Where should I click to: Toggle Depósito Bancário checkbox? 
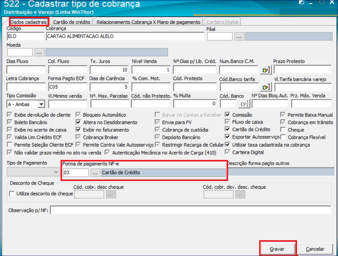[x=158, y=137]
